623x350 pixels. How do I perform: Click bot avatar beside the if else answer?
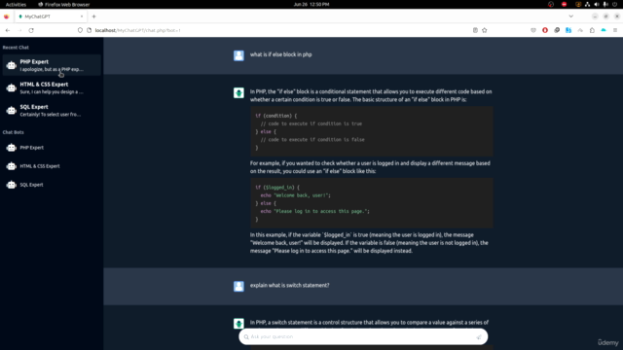click(x=238, y=93)
